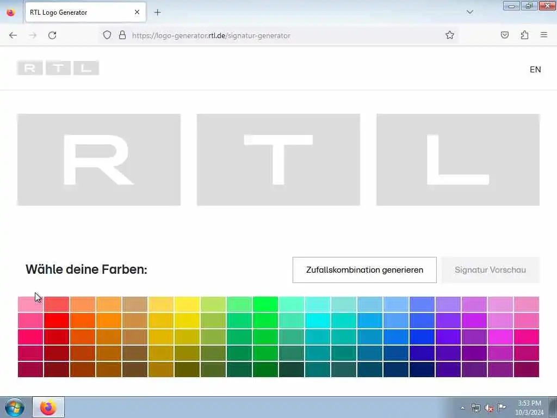Open the Windows Start menu orb

pos(15,407)
